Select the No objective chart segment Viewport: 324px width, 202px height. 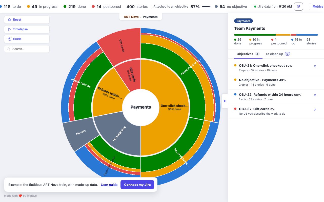click(119, 134)
